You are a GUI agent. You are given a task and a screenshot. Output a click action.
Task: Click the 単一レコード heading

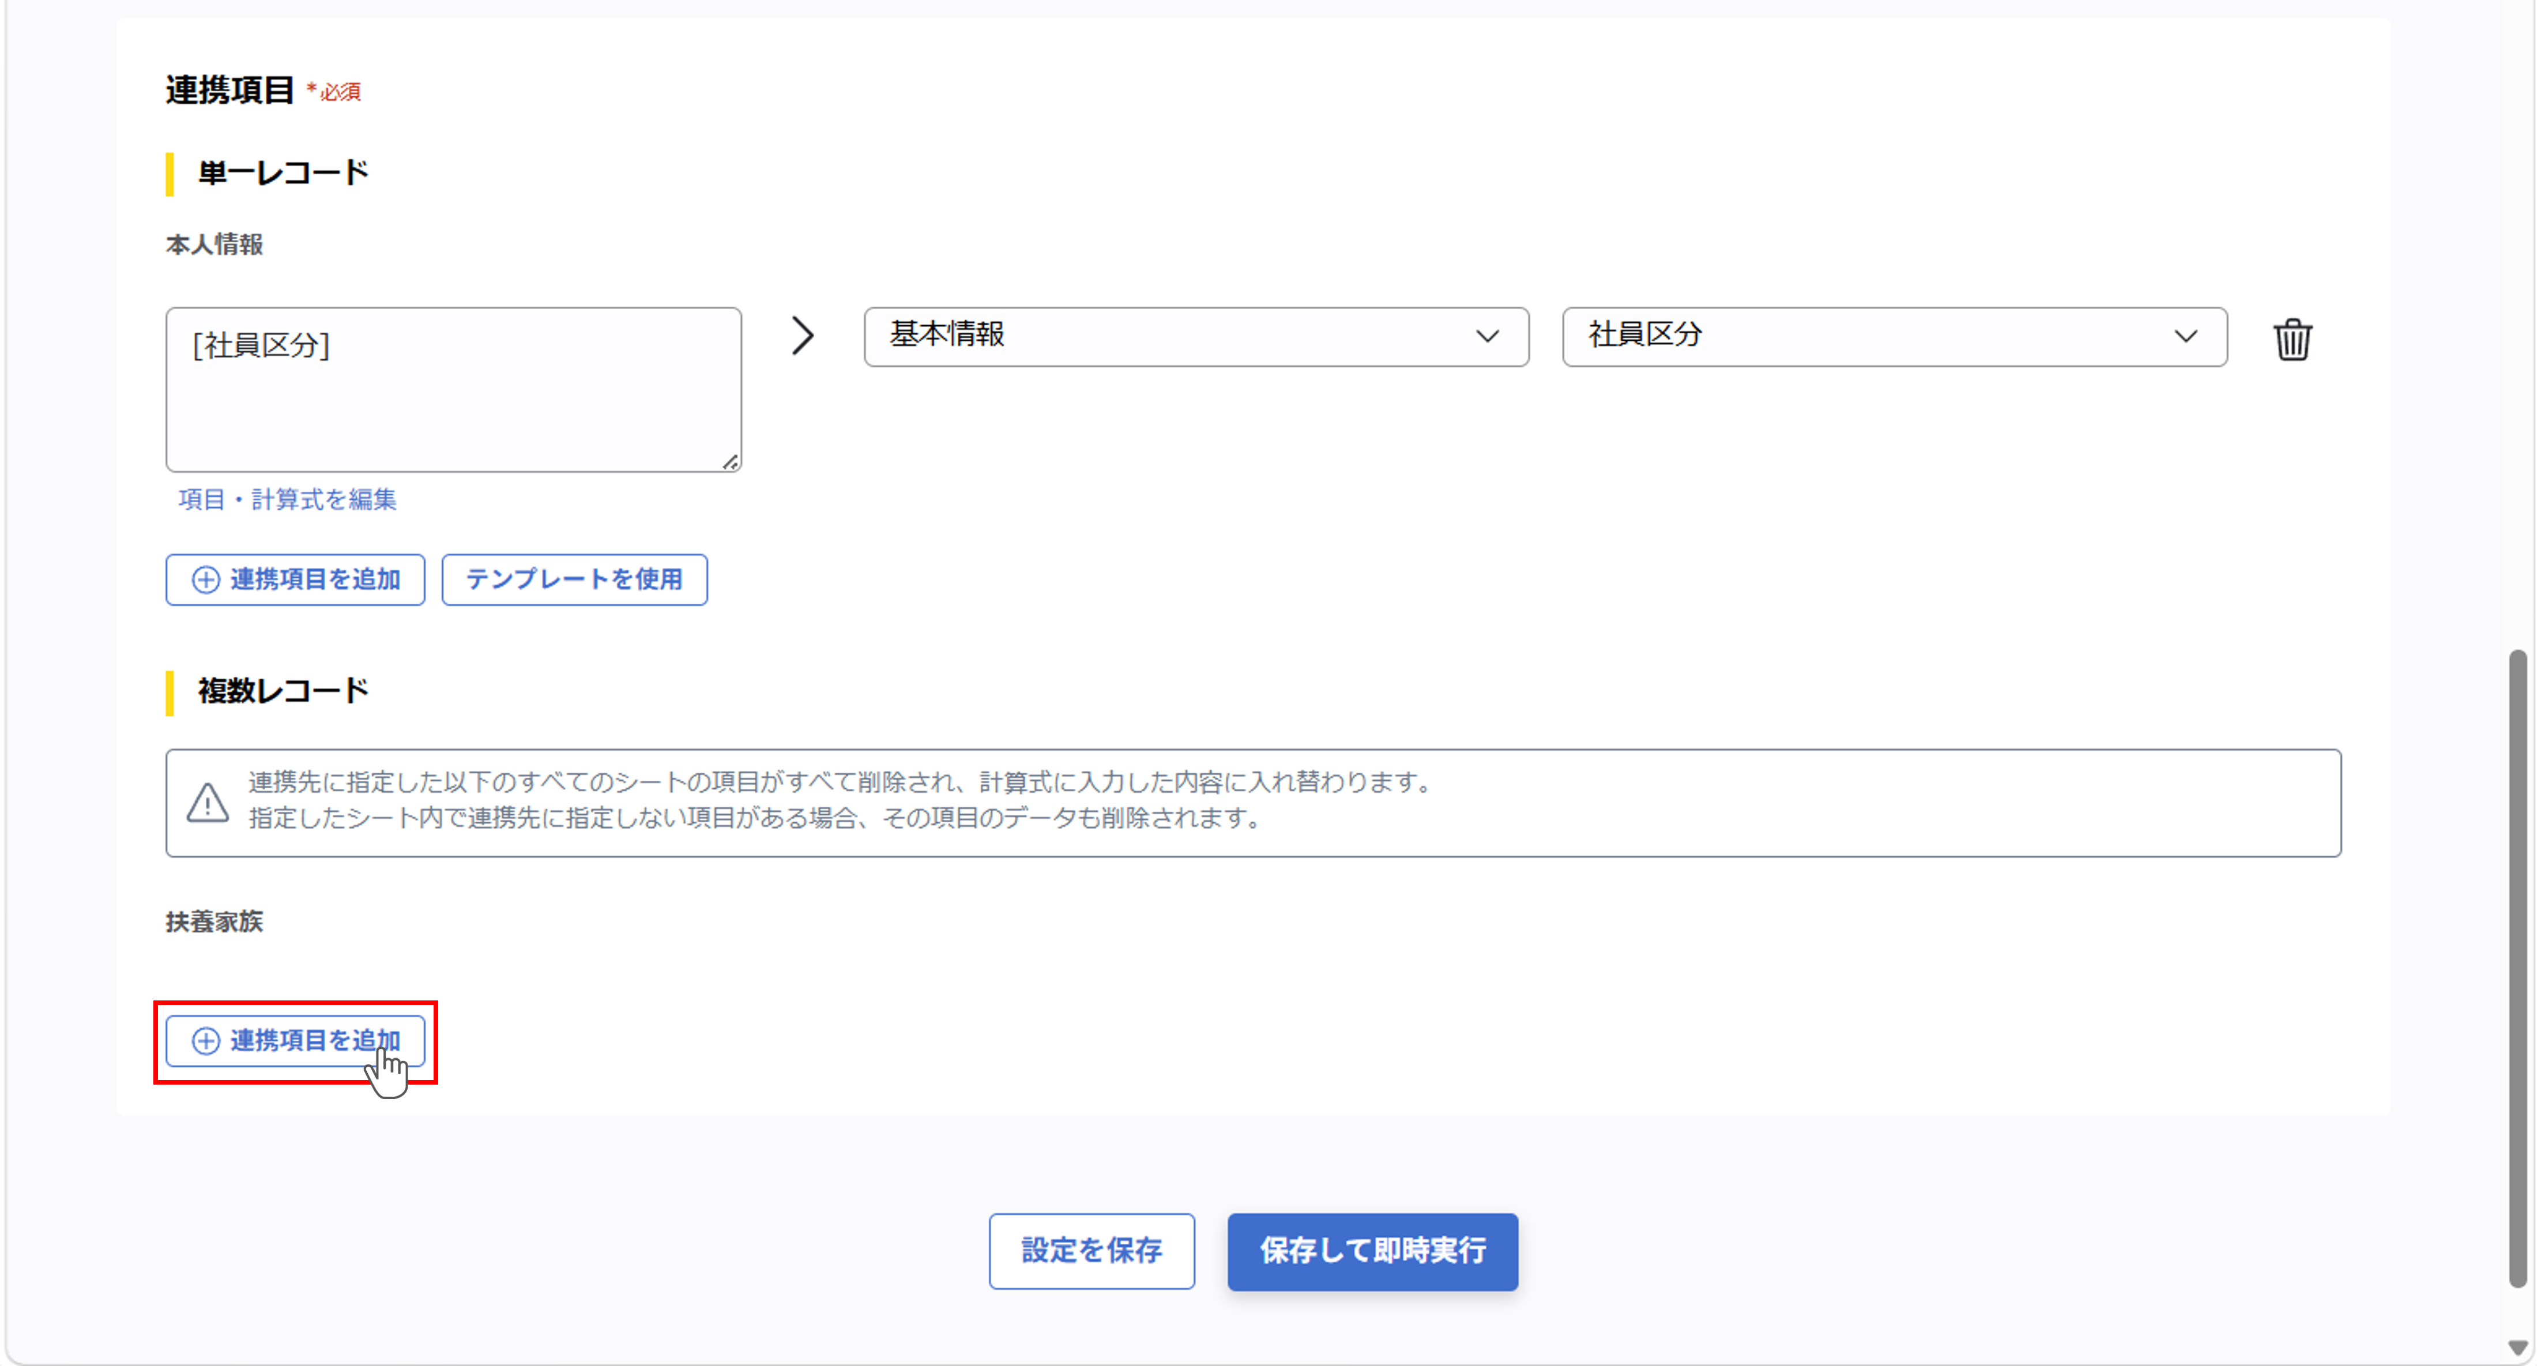click(284, 174)
